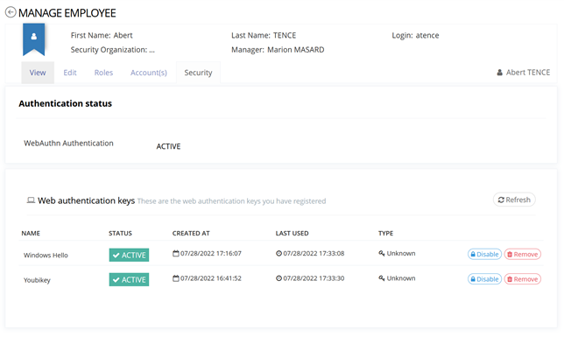564x344 pixels.
Task: Click key icon in Youbikey type column
Action: point(382,278)
